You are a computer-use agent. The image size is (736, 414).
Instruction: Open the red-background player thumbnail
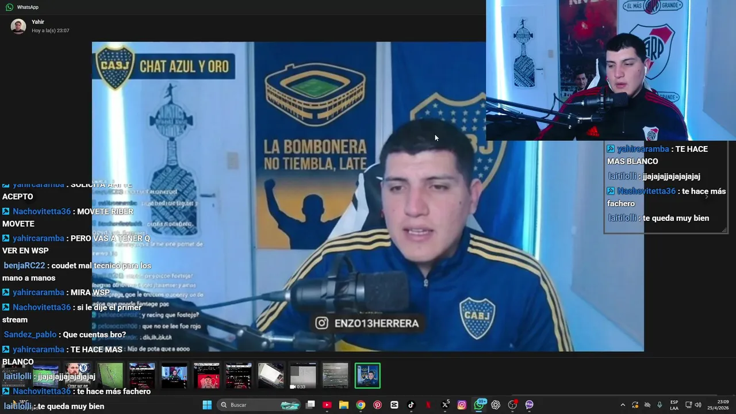(x=206, y=375)
